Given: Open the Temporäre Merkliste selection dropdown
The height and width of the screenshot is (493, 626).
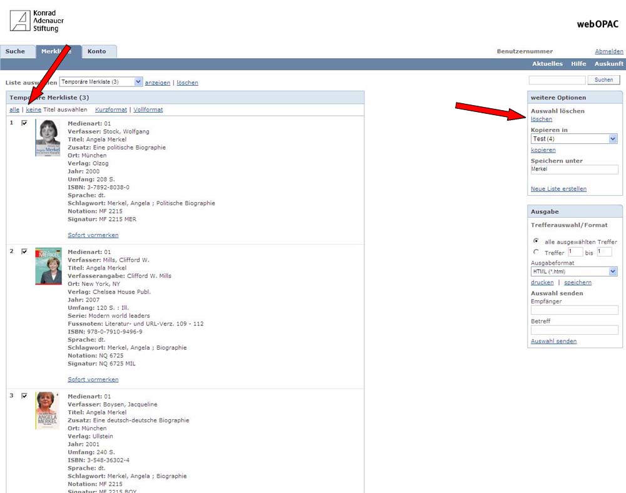Looking at the screenshot, I should point(101,82).
